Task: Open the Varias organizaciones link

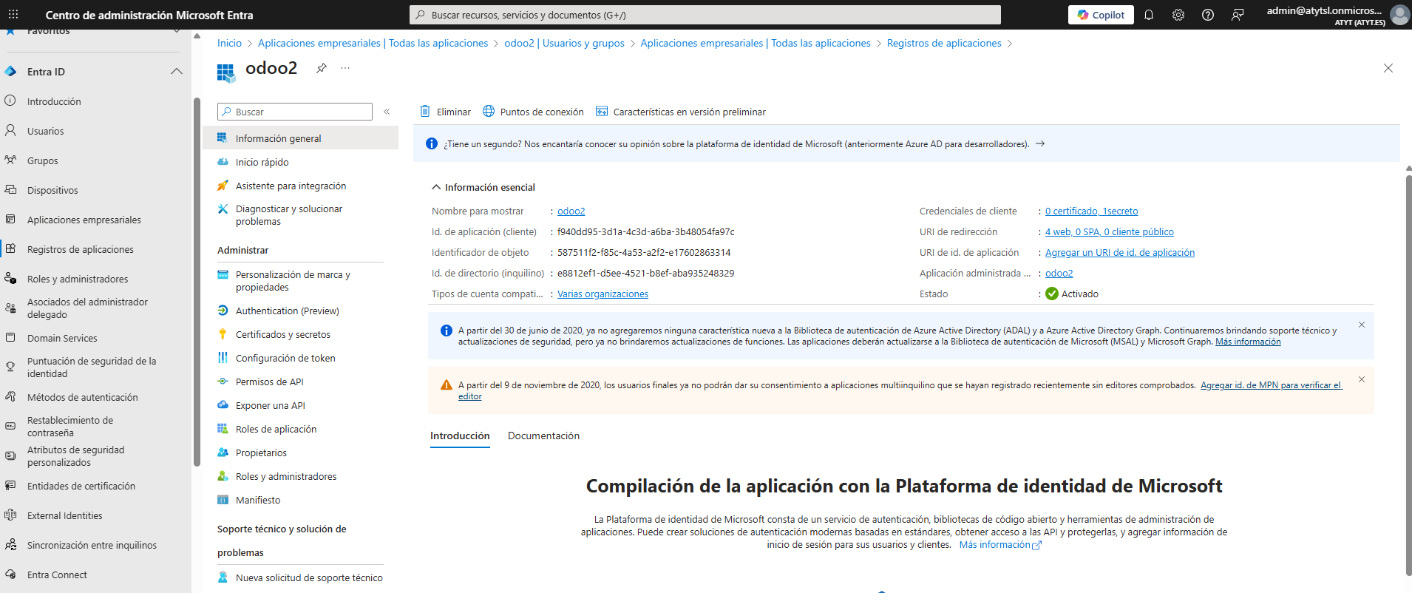Action: 603,294
